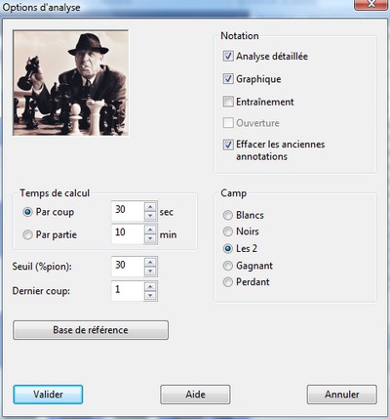Click the Options d'analyse title text
The height and width of the screenshot is (419, 390).
[x=41, y=7]
